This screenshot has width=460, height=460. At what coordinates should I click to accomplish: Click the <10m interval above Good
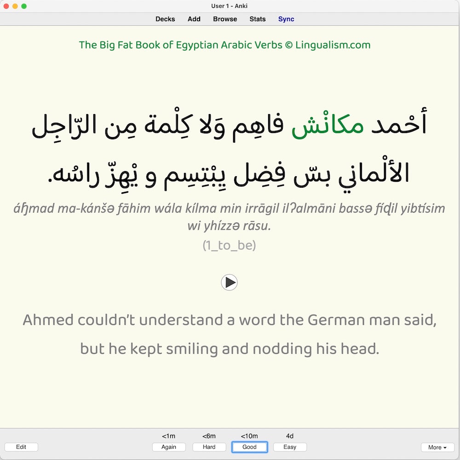[x=249, y=436]
